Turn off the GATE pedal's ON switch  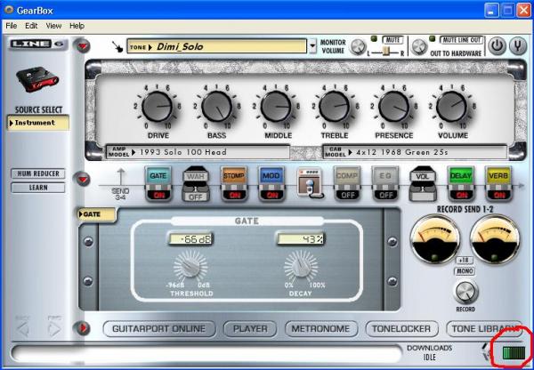(x=158, y=196)
